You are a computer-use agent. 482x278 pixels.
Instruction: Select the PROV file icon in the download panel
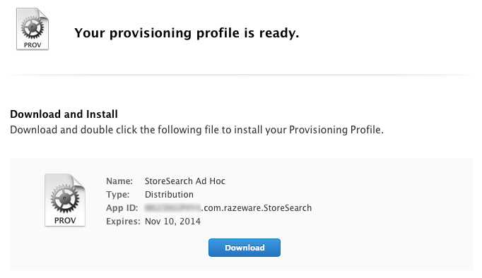tap(65, 200)
